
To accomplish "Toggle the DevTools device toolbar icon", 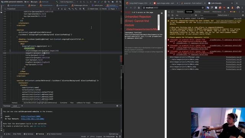I will tap(172, 12).
